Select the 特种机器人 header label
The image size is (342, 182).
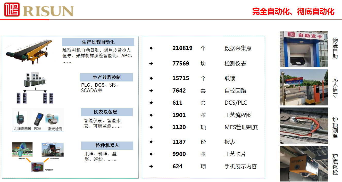click(x=107, y=146)
